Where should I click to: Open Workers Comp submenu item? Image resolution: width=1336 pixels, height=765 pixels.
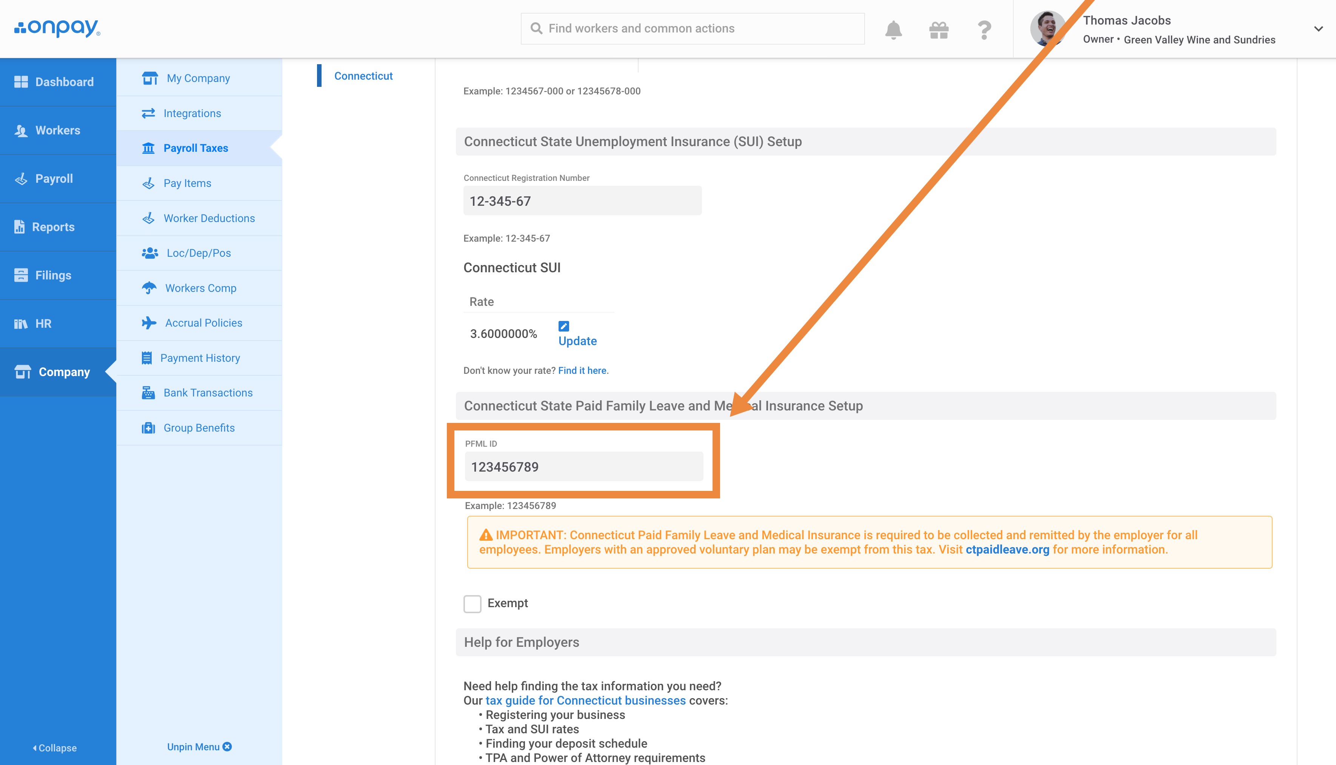point(199,288)
